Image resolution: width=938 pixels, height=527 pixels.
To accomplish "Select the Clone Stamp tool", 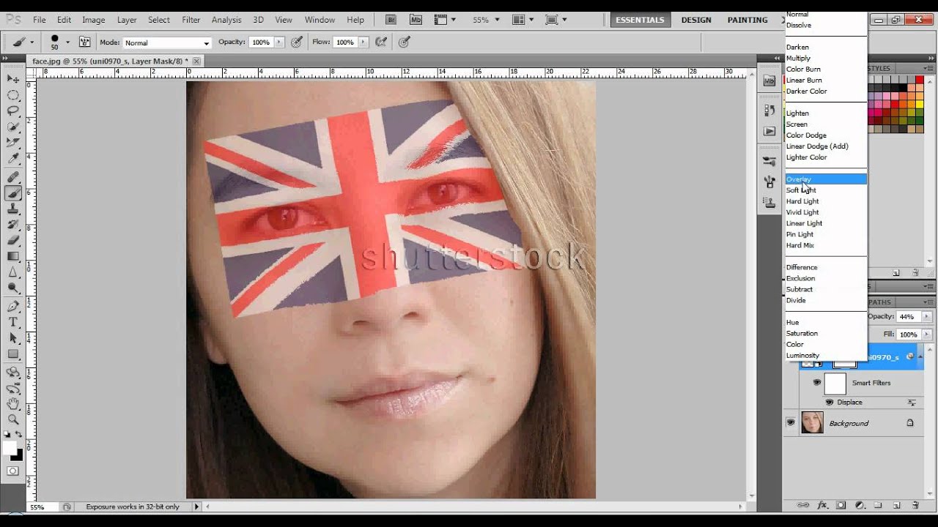I will (x=13, y=210).
